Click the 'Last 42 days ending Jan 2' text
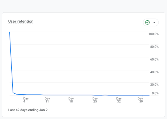 [x=28, y=110]
